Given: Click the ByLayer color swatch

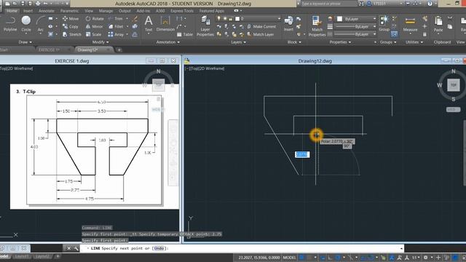Looking at the screenshot, I should (x=339, y=19).
